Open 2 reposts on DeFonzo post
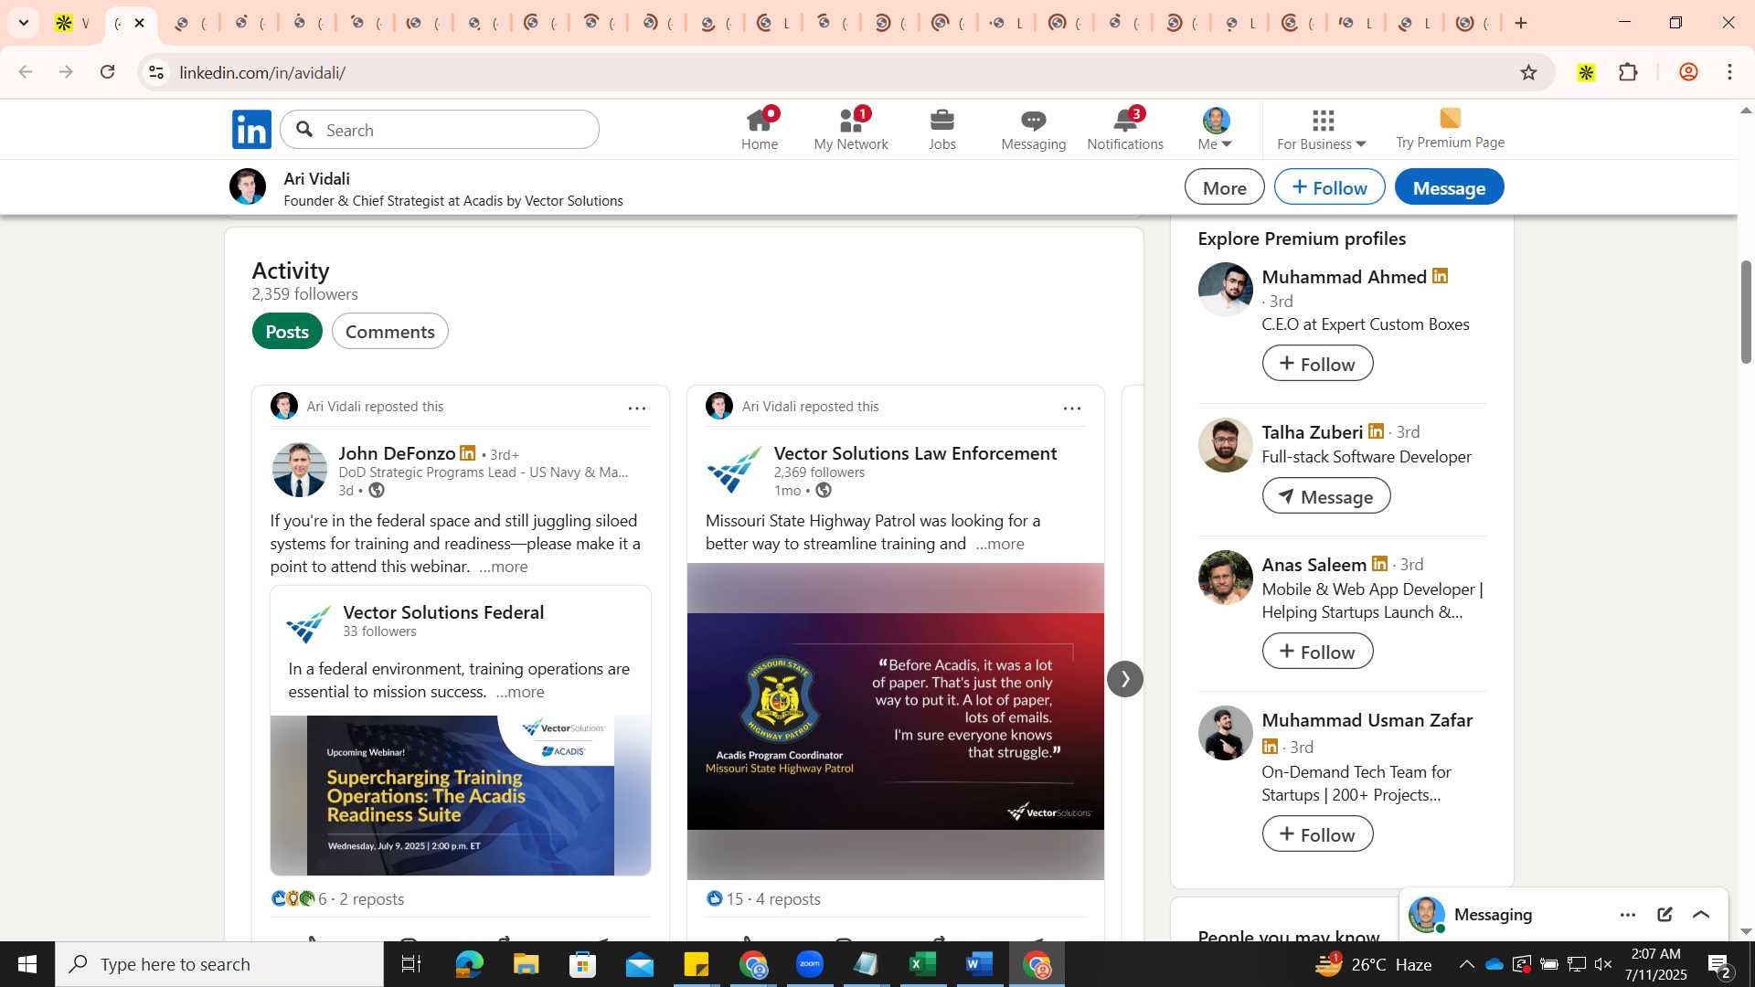 coord(372,899)
